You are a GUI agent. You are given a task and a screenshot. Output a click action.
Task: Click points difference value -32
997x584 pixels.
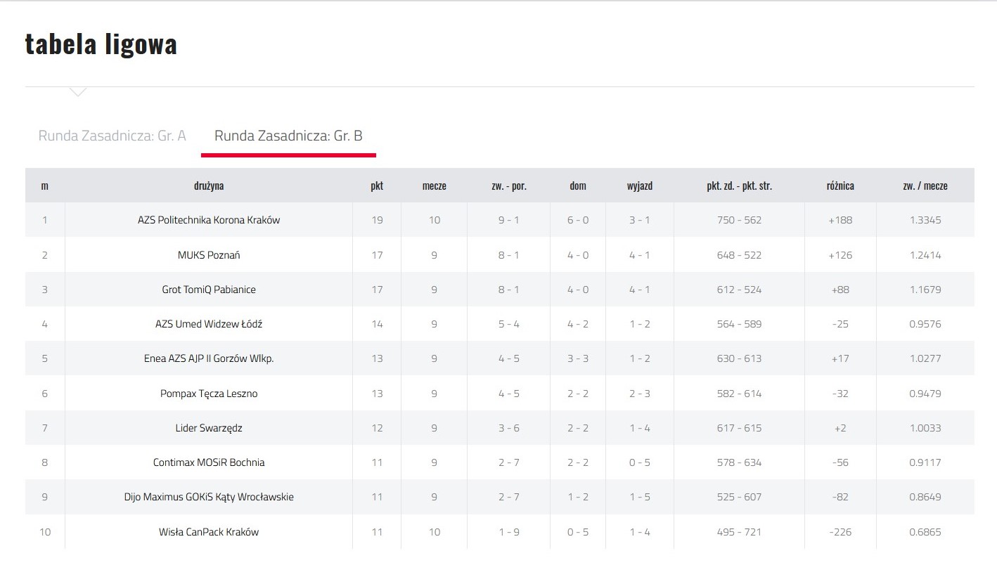point(840,394)
